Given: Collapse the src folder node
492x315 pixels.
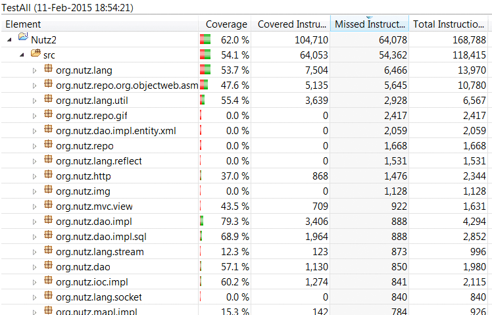Looking at the screenshot, I should (x=22, y=55).
